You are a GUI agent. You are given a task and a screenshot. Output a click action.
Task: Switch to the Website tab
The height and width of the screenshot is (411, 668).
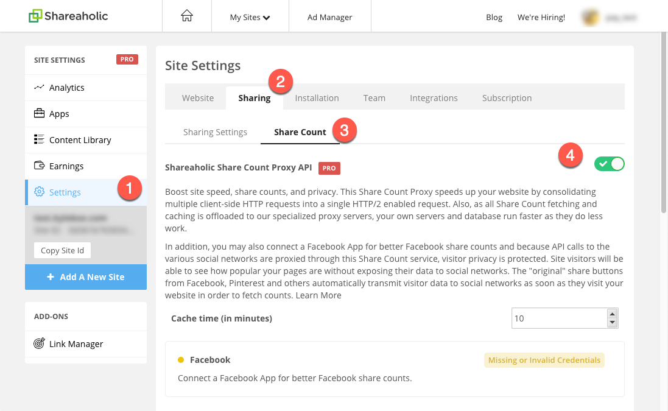pos(198,98)
